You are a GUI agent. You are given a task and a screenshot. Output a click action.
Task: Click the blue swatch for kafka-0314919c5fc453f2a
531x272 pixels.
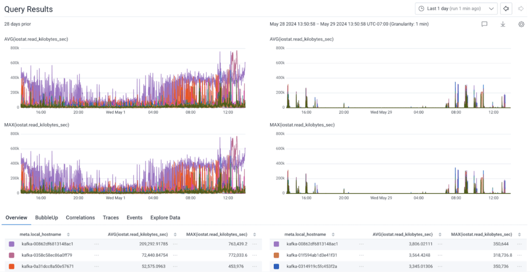click(x=276, y=266)
